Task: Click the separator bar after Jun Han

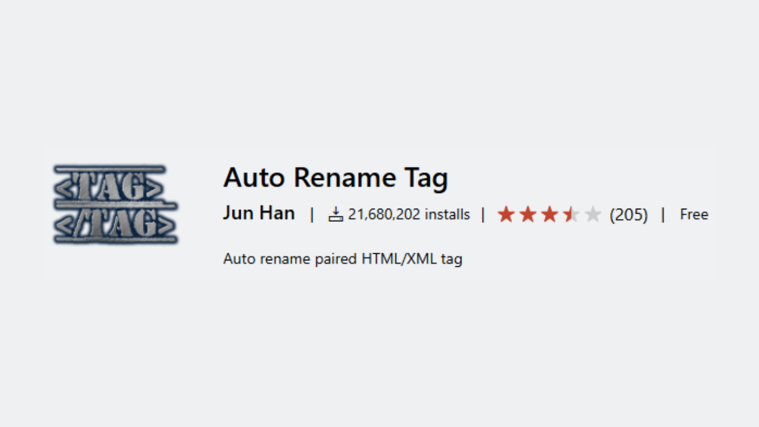Action: click(312, 215)
